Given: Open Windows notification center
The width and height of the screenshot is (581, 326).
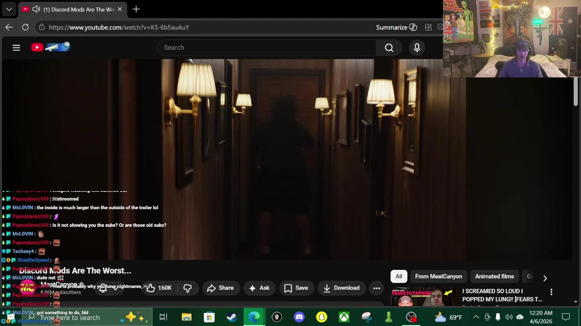Looking at the screenshot, I should point(566,317).
